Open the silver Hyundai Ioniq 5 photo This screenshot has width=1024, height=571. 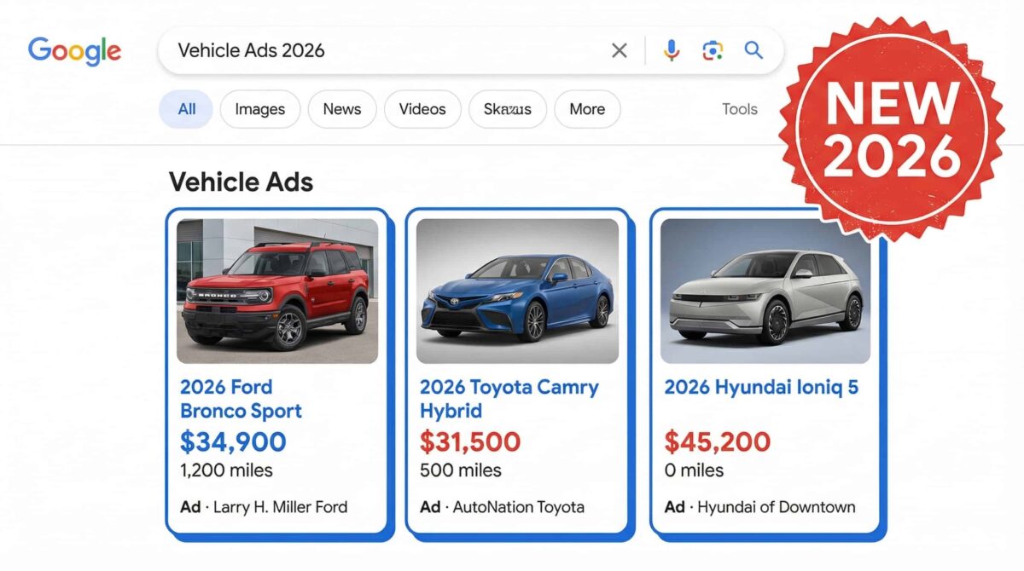coord(765,291)
